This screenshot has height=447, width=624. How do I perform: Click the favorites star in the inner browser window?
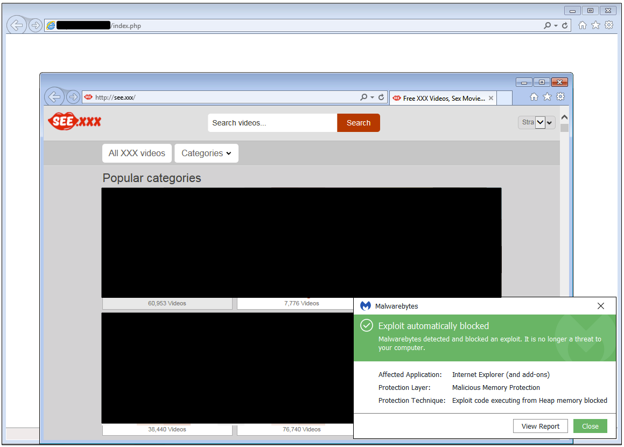547,97
